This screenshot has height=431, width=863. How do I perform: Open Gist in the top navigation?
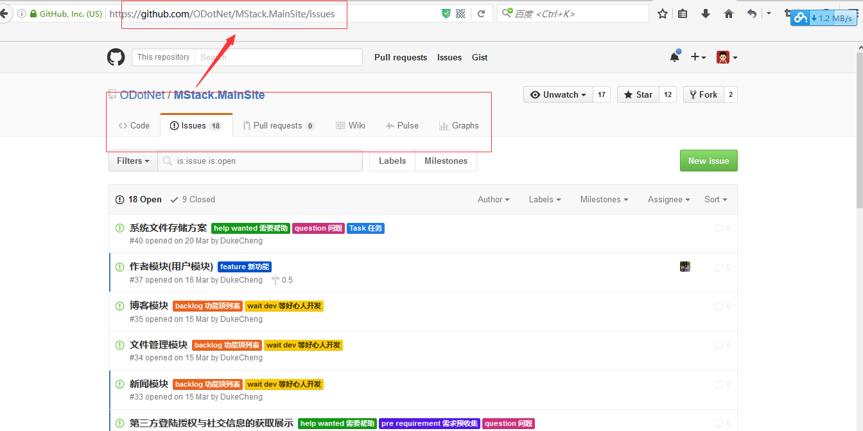coord(480,57)
